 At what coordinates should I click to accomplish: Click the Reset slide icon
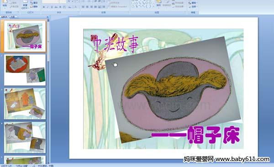click(x=32, y=3)
